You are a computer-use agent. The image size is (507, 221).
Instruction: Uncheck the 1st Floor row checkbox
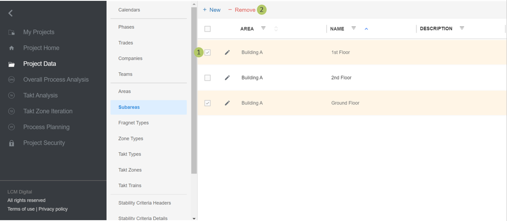click(x=207, y=52)
